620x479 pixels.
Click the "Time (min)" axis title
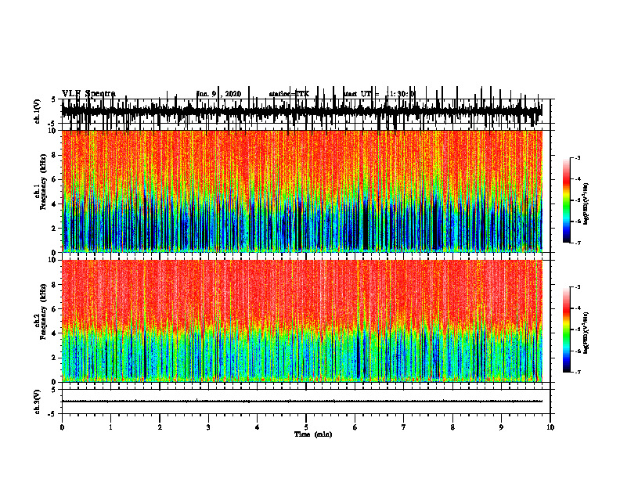point(313,434)
